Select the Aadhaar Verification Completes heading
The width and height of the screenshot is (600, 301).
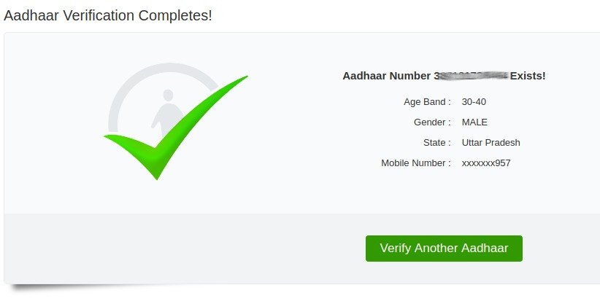tap(108, 15)
